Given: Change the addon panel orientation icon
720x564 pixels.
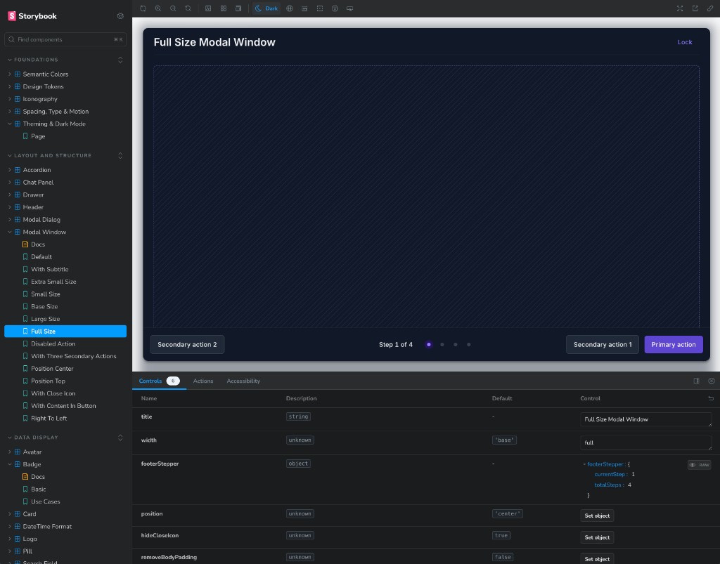Looking at the screenshot, I should pyautogui.click(x=697, y=381).
